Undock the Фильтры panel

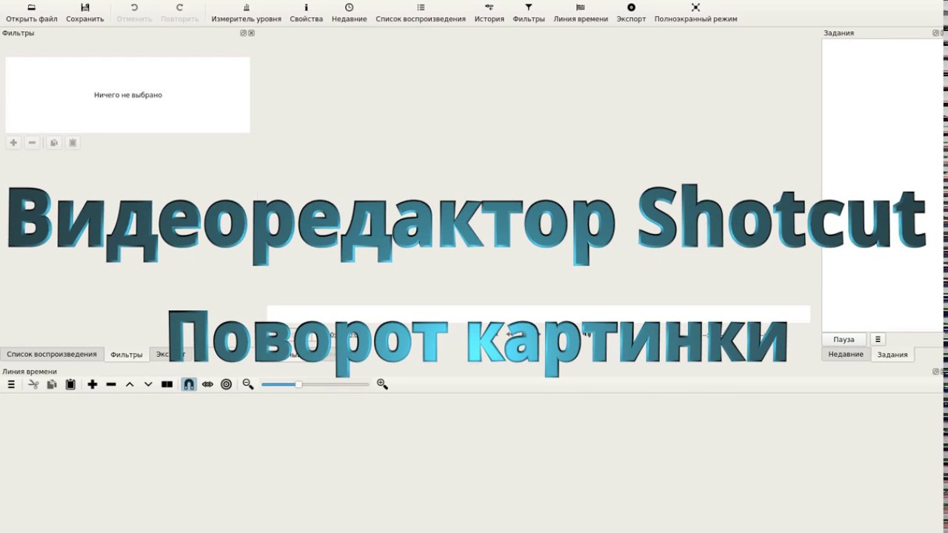(244, 33)
